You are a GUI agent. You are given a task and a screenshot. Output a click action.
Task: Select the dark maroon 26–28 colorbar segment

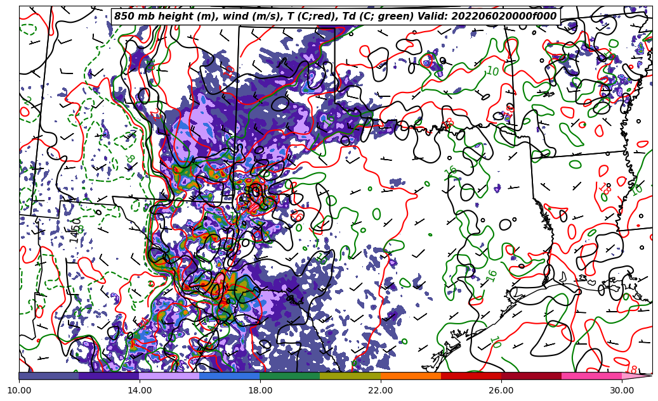[531, 376]
